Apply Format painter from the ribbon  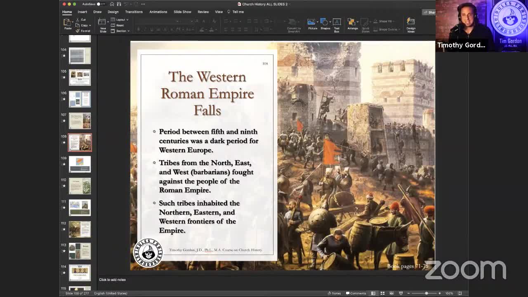(83, 31)
